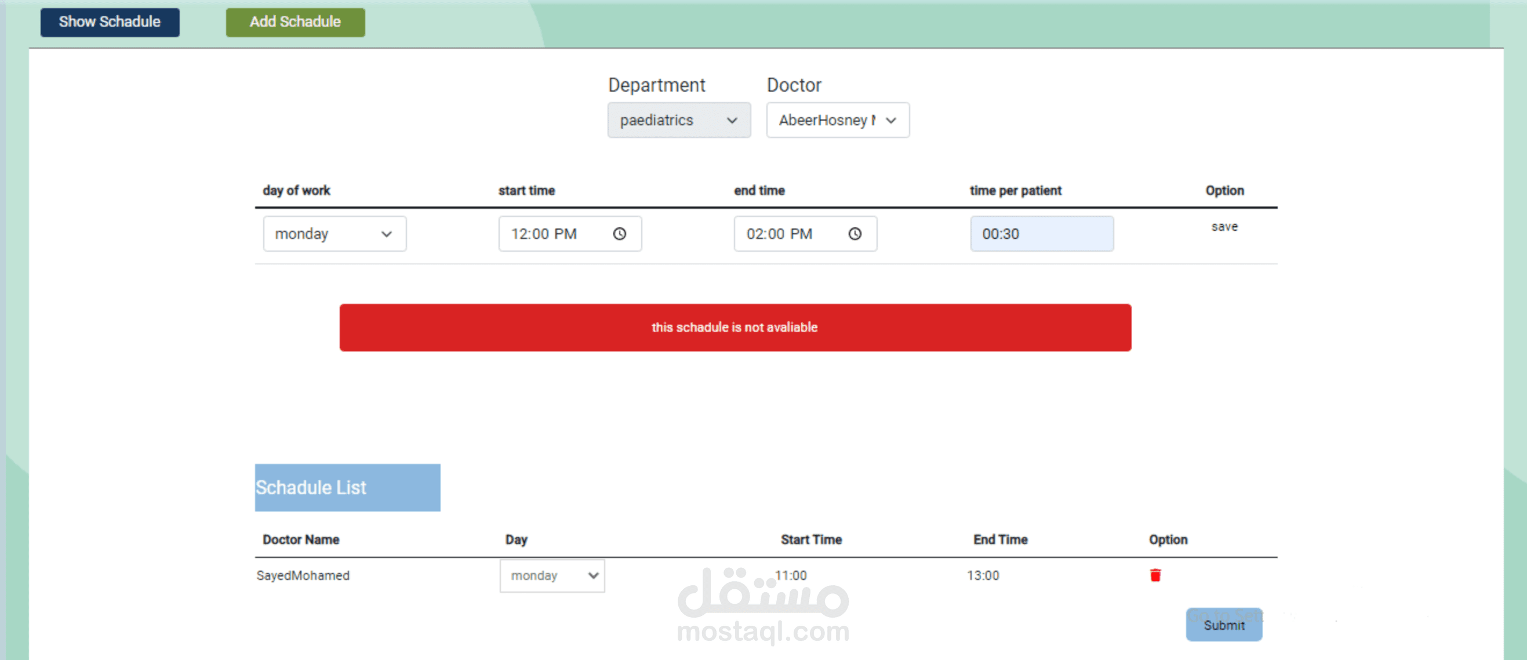1527x660 pixels.
Task: Open the day of work monday dropdown
Action: (x=335, y=234)
